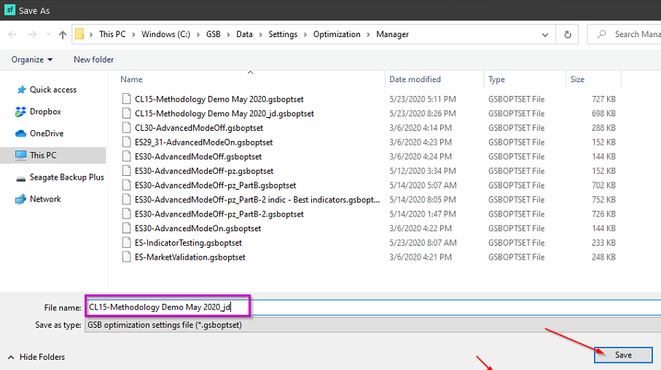Click the New folder button
Viewport: 661px width, 370px height.
(93, 60)
